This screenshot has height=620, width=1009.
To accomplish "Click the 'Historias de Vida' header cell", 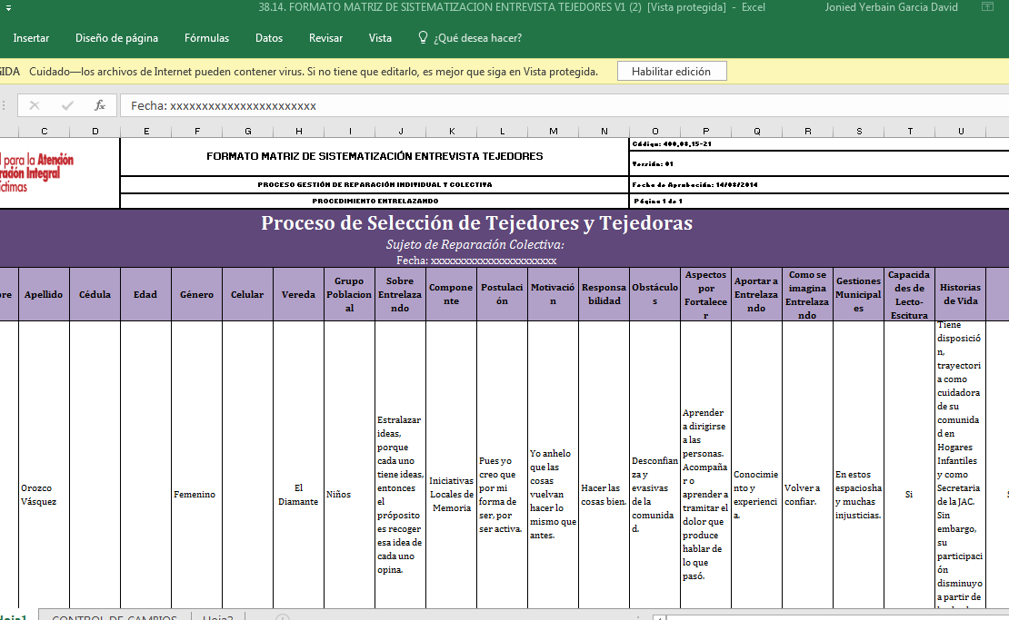I will tap(960, 294).
